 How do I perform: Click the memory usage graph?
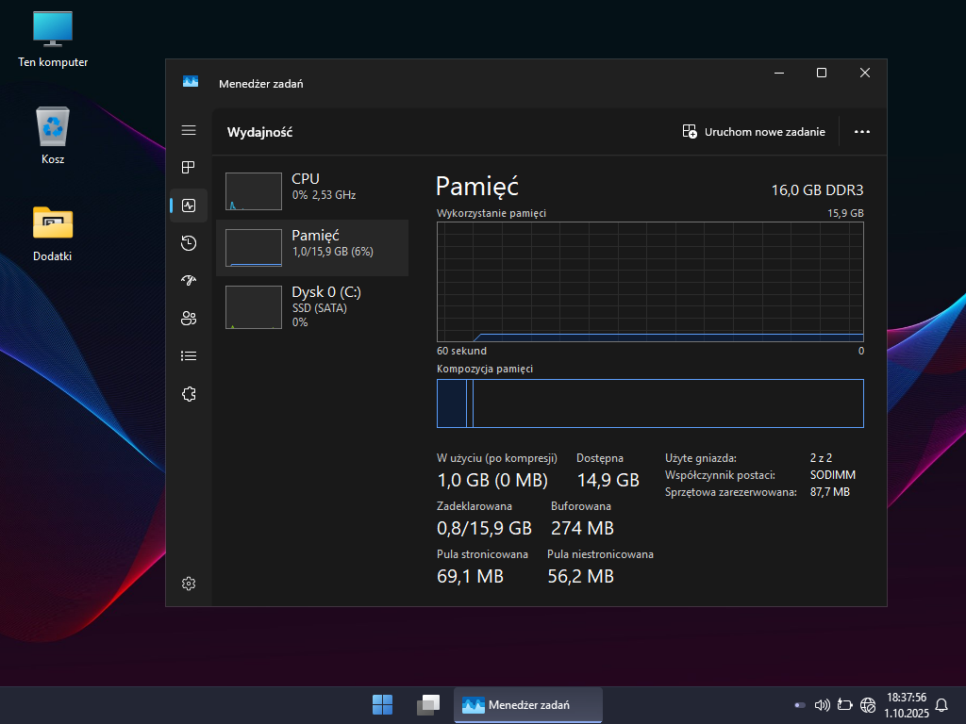tap(650, 282)
